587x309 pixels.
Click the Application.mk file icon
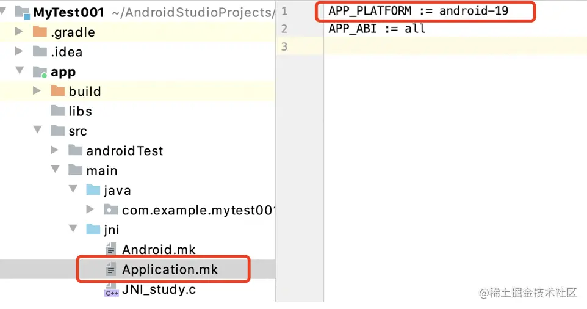[x=111, y=269]
